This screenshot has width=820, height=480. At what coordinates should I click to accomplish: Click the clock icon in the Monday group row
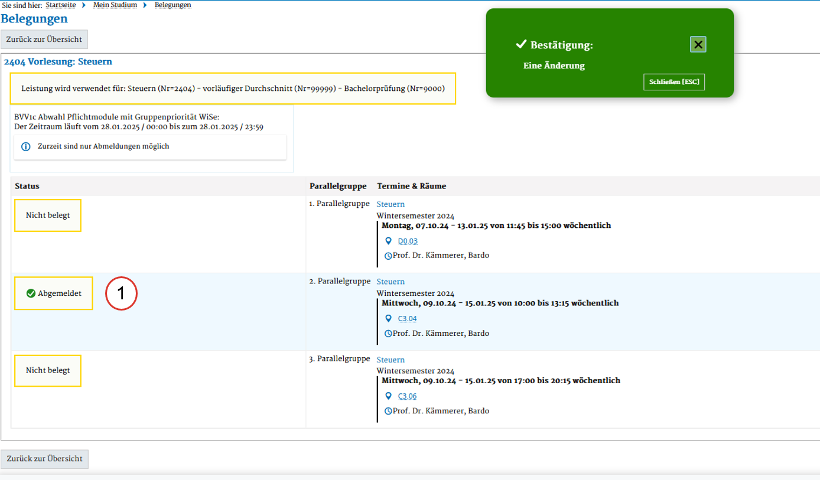click(388, 256)
